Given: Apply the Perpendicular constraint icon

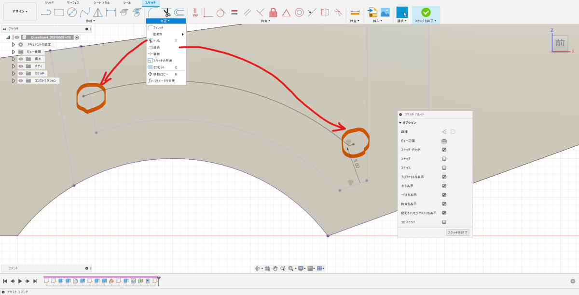Looking at the screenshot, I should [260, 13].
